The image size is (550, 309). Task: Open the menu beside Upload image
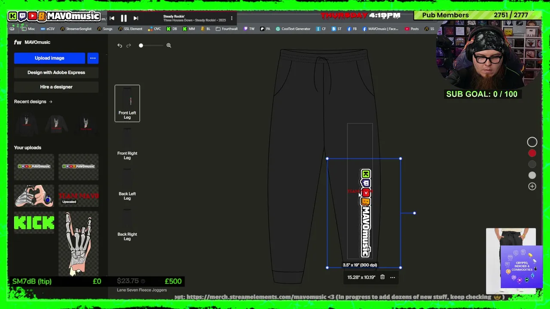tap(93, 58)
